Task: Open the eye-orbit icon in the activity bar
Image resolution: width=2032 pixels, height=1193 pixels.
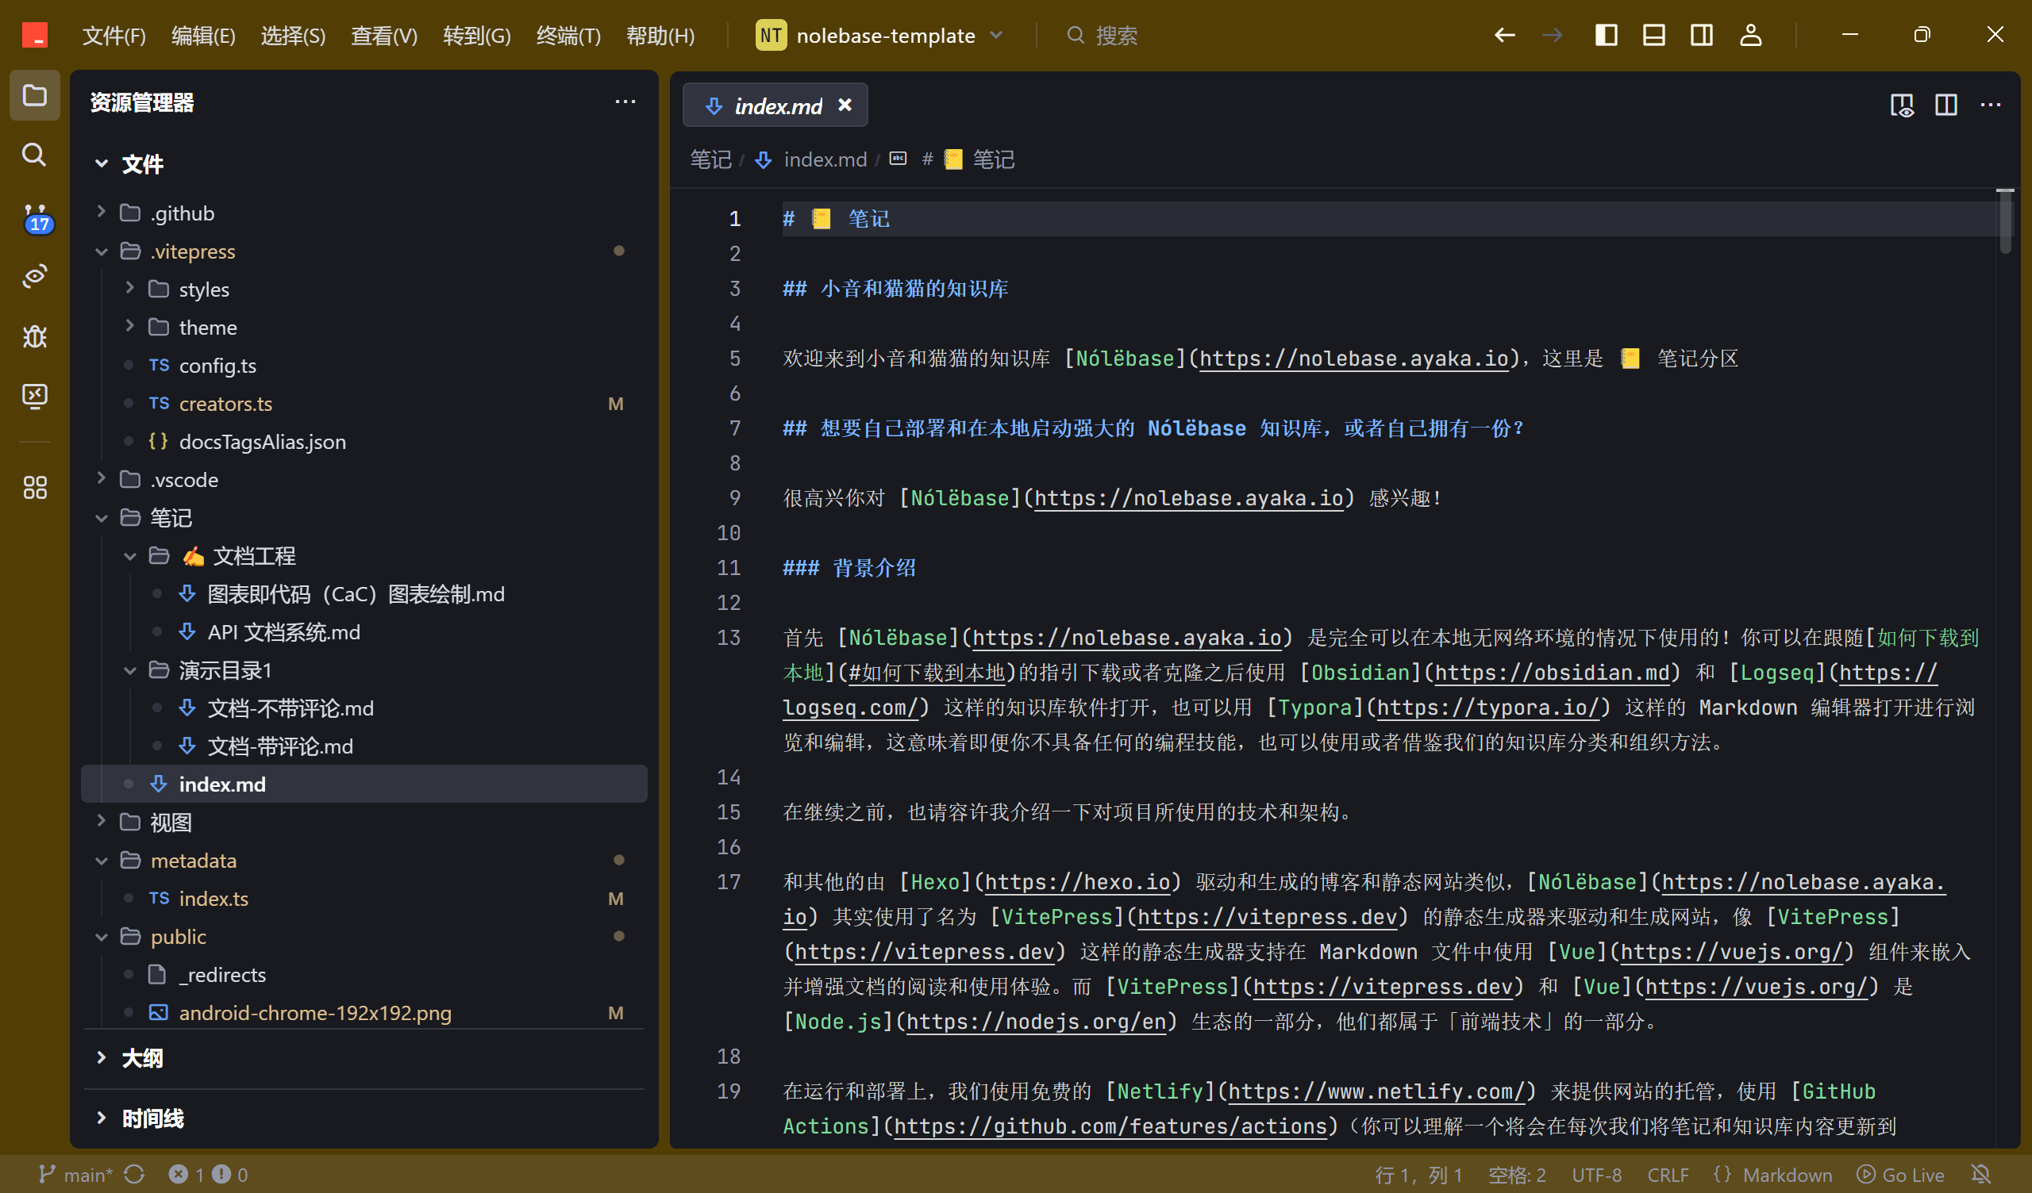Action: coord(34,277)
